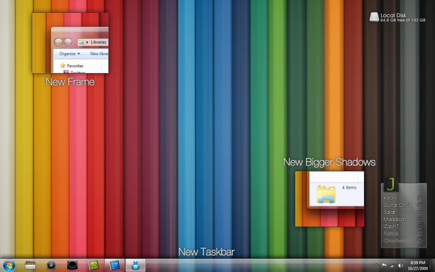
Task: Click the New library button
Action: point(99,53)
